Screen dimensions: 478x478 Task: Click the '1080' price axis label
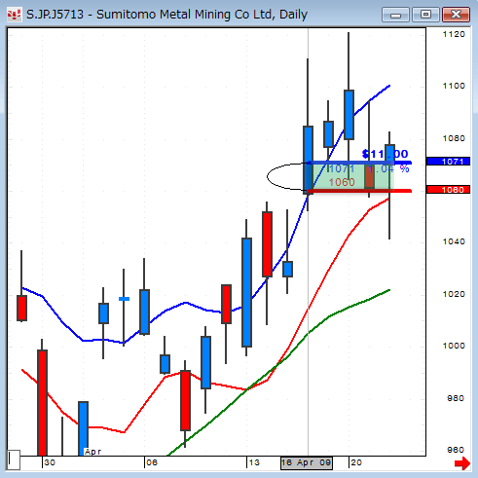[454, 138]
